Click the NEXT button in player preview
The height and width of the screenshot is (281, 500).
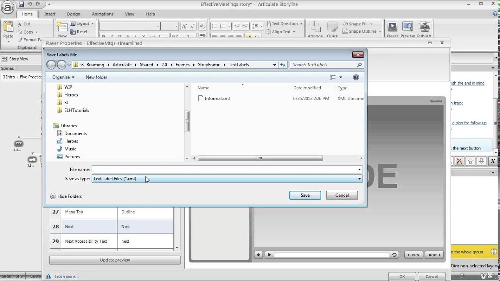click(x=434, y=255)
